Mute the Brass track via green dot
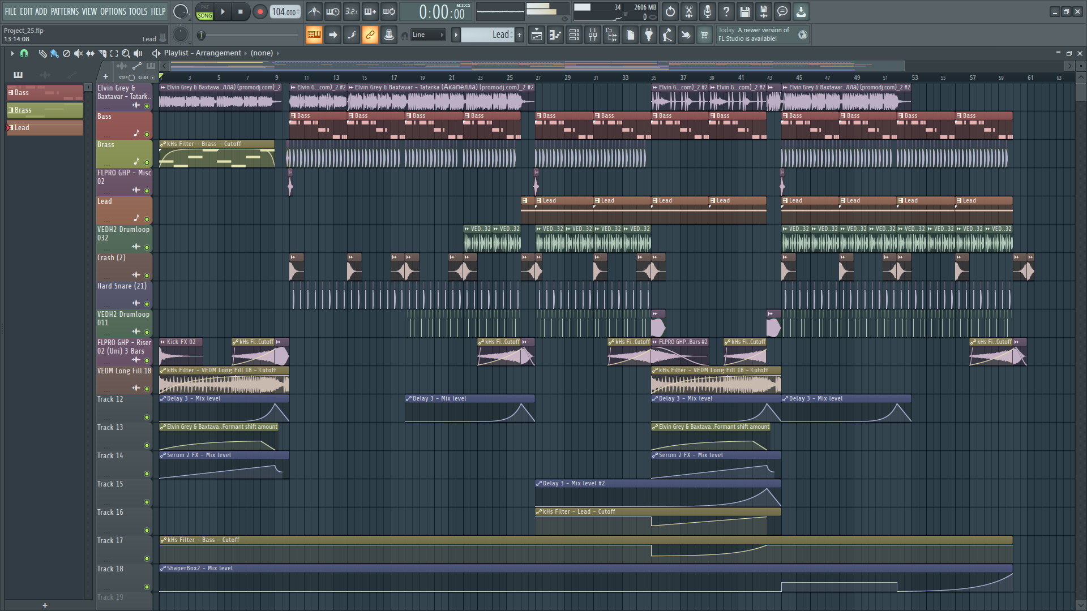This screenshot has height=611, width=1087. pyautogui.click(x=147, y=162)
